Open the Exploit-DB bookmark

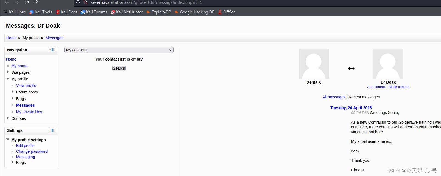[159, 12]
